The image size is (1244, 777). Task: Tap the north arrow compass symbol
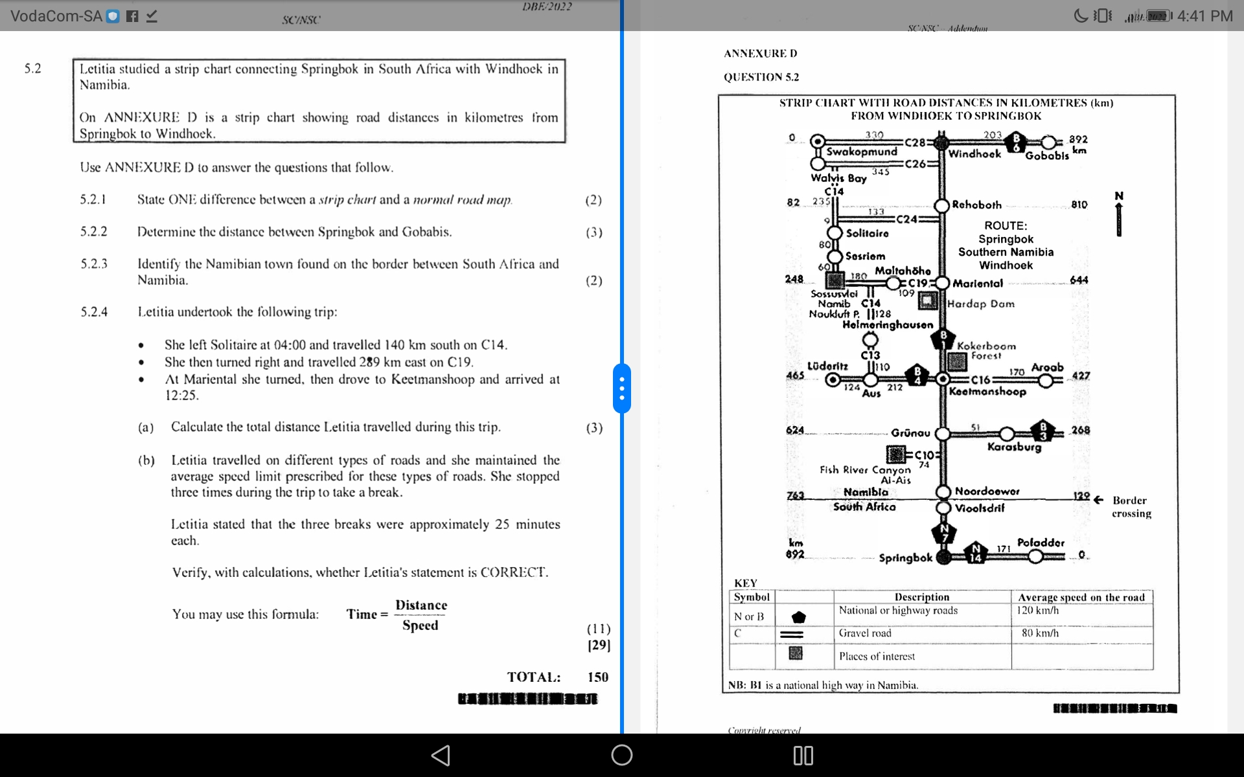coord(1119,214)
